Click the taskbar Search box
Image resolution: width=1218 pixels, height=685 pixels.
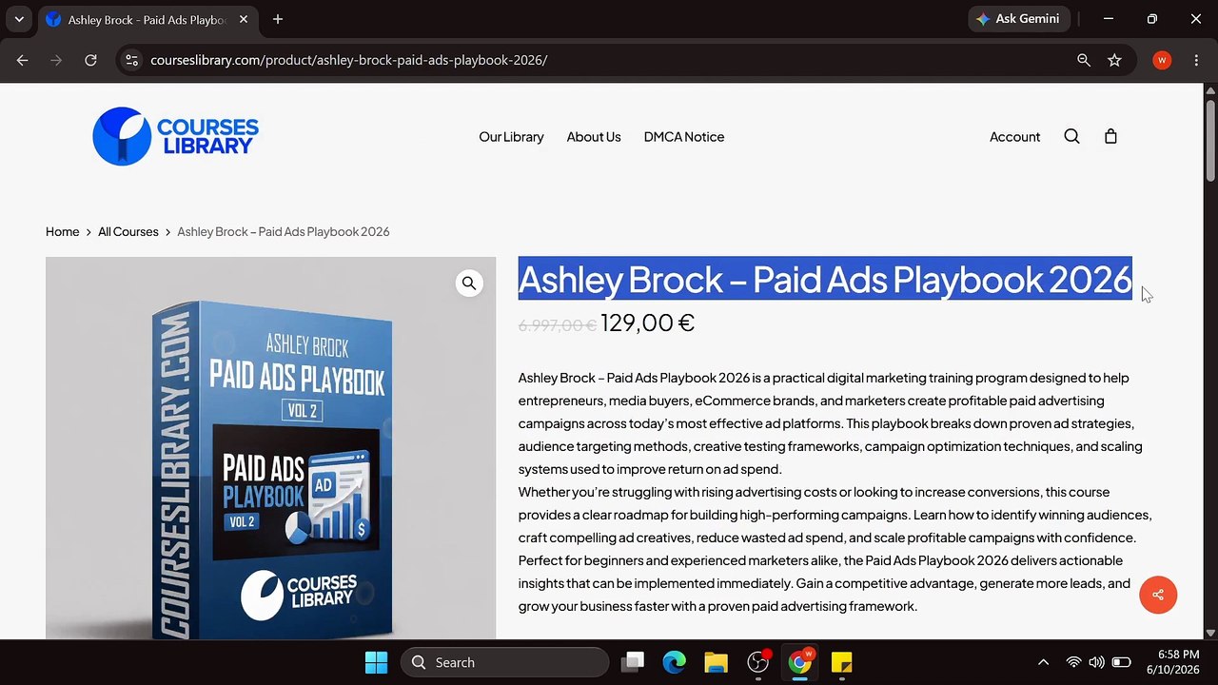pyautogui.click(x=504, y=662)
